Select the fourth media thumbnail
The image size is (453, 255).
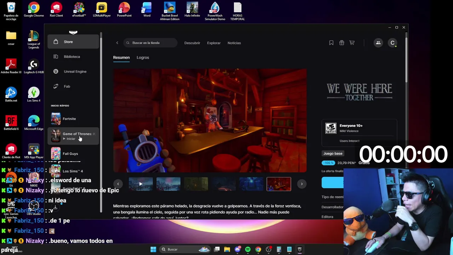[x=224, y=184]
